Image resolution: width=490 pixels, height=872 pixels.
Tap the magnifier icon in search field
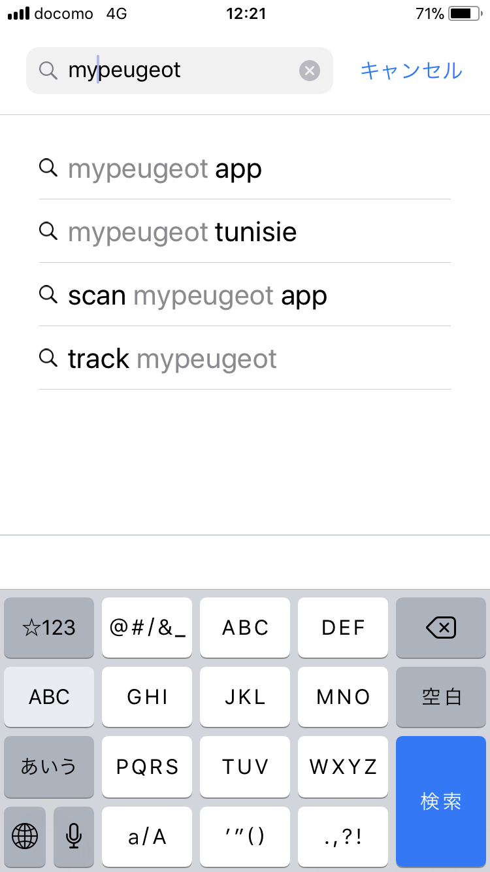coord(48,71)
